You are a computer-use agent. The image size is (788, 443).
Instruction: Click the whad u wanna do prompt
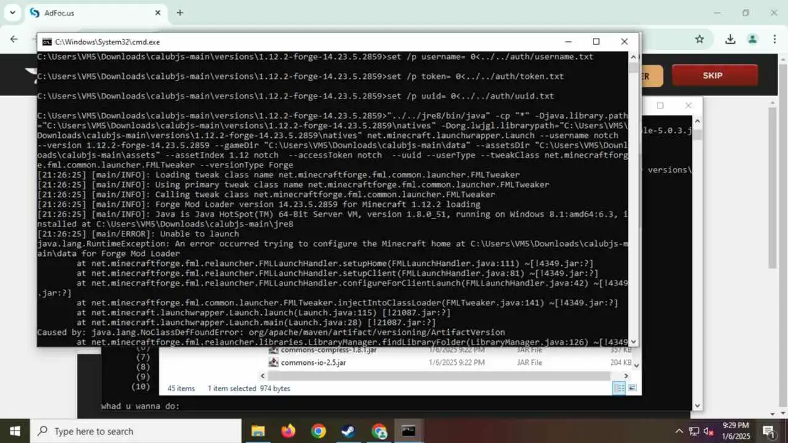(x=140, y=406)
